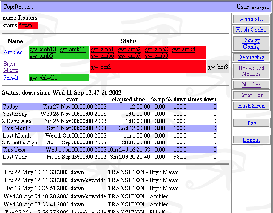Click gw-amb8 router link
Screen dimensions: 273x213
tap(156, 56)
